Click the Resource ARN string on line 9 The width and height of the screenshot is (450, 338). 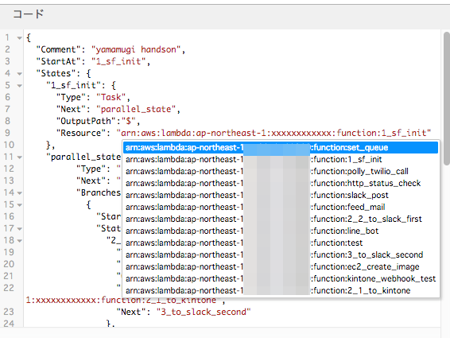pyautogui.click(x=273, y=134)
